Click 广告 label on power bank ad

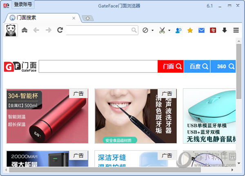pos(78,156)
